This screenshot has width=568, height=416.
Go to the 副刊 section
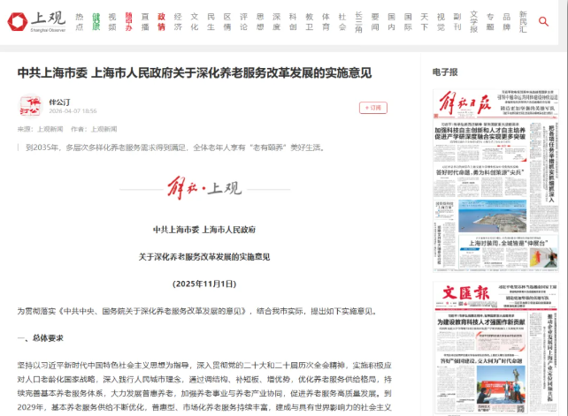pos(457,22)
